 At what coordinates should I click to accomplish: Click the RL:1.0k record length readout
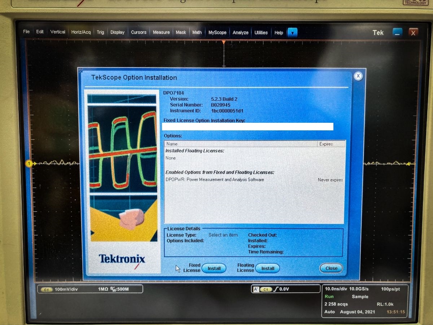[x=385, y=304]
